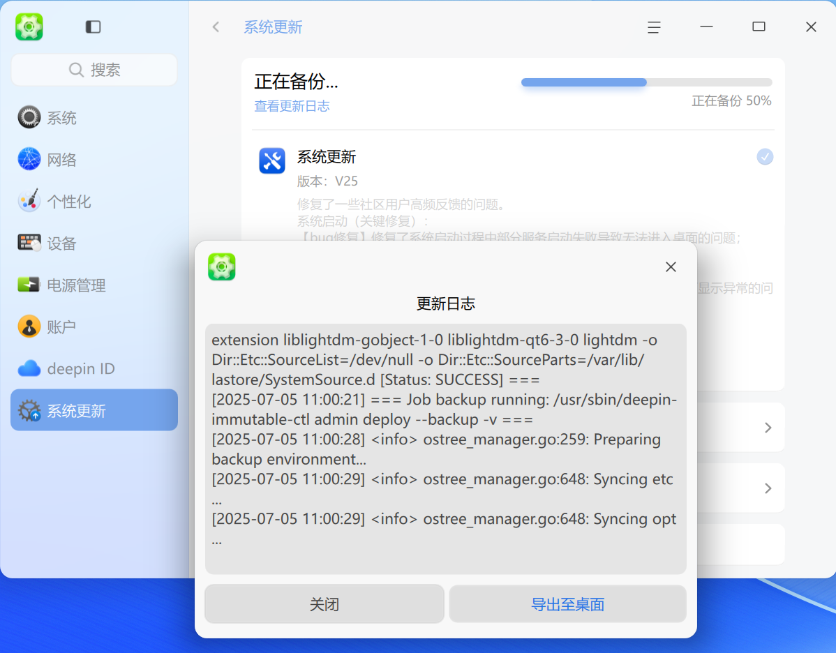
Task: Expand the upper right chevron row
Action: pyautogui.click(x=768, y=428)
